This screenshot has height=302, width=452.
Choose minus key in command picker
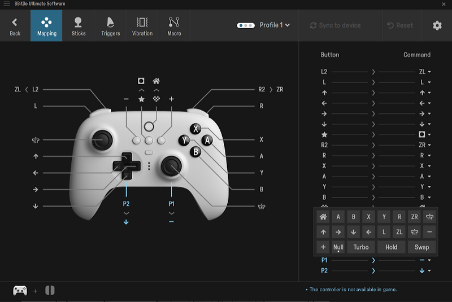tap(429, 232)
